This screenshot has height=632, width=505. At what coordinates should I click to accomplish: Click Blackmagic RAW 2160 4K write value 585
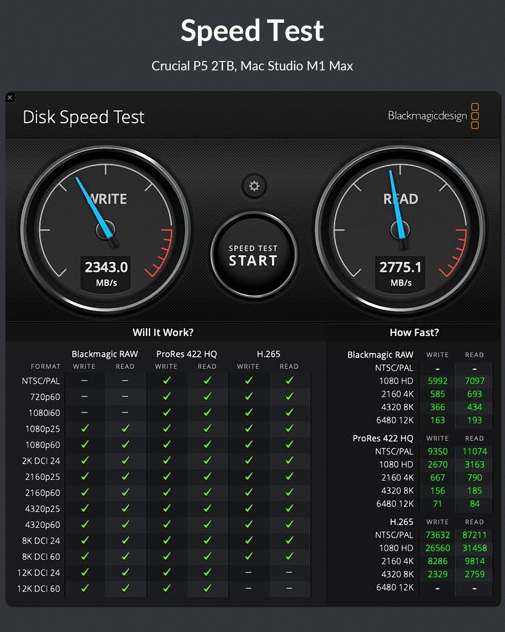pos(438,394)
